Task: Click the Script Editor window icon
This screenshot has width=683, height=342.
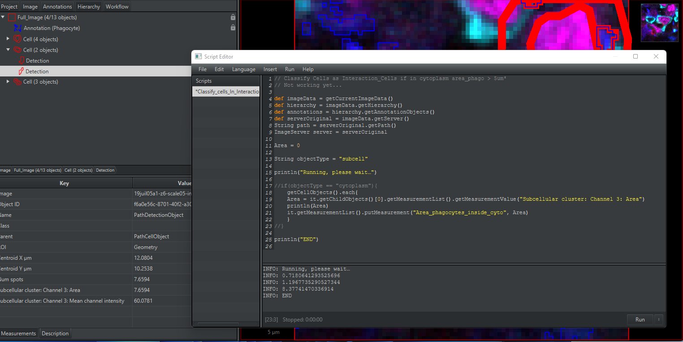Action: click(199, 57)
